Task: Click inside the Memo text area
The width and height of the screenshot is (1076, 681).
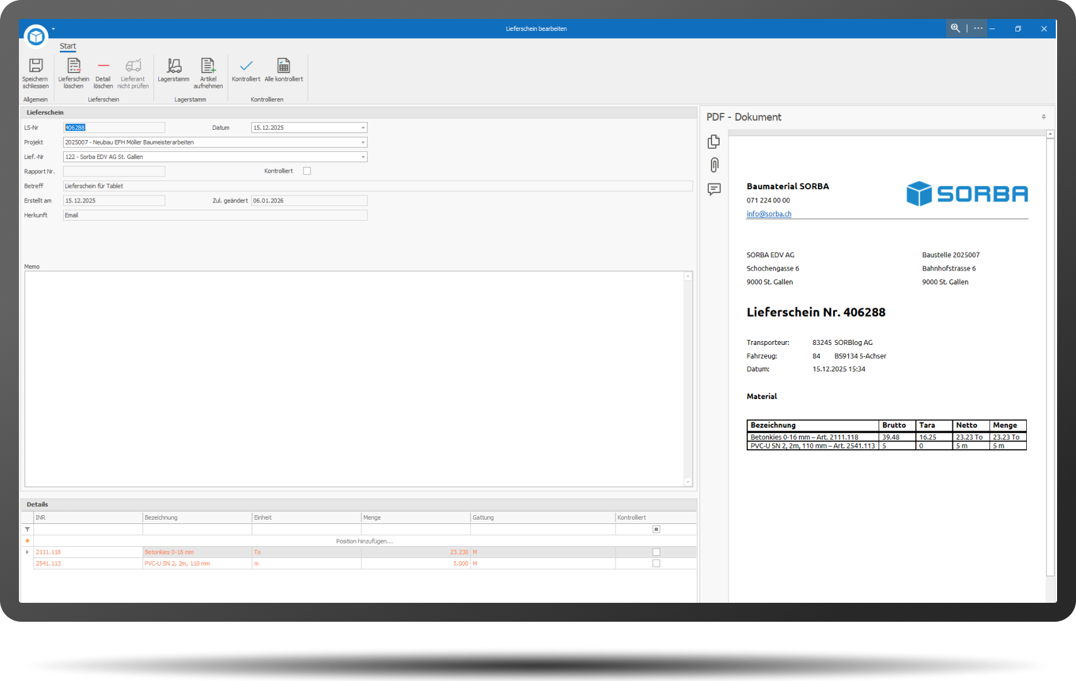Action: click(353, 378)
